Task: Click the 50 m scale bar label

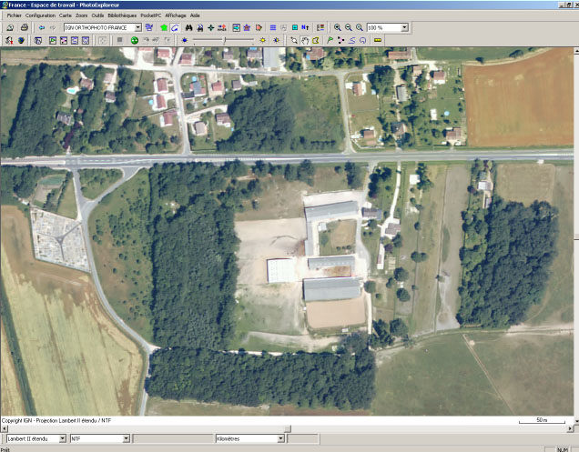Action: [542, 420]
